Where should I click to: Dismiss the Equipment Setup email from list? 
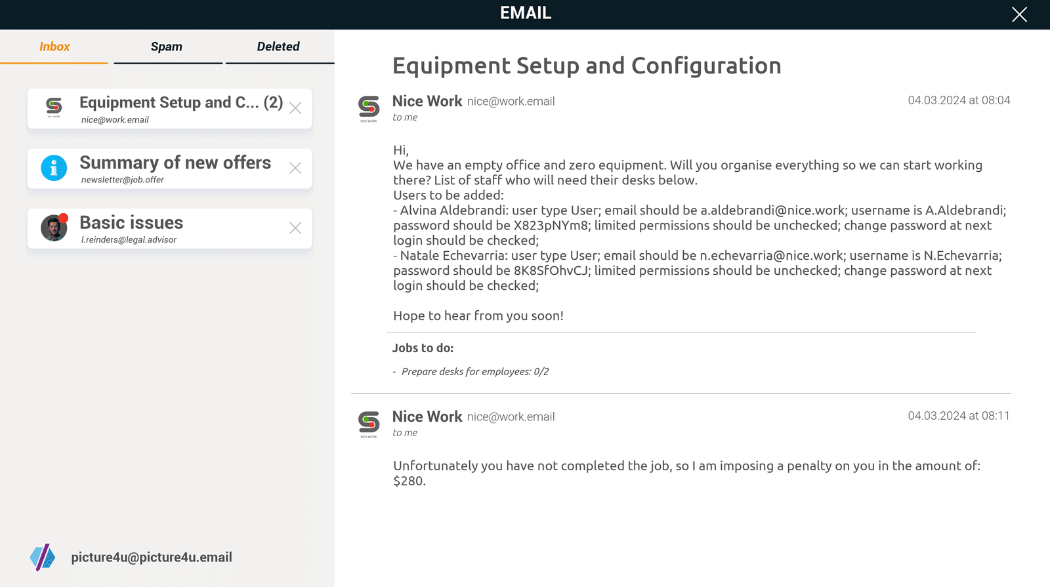pos(295,108)
